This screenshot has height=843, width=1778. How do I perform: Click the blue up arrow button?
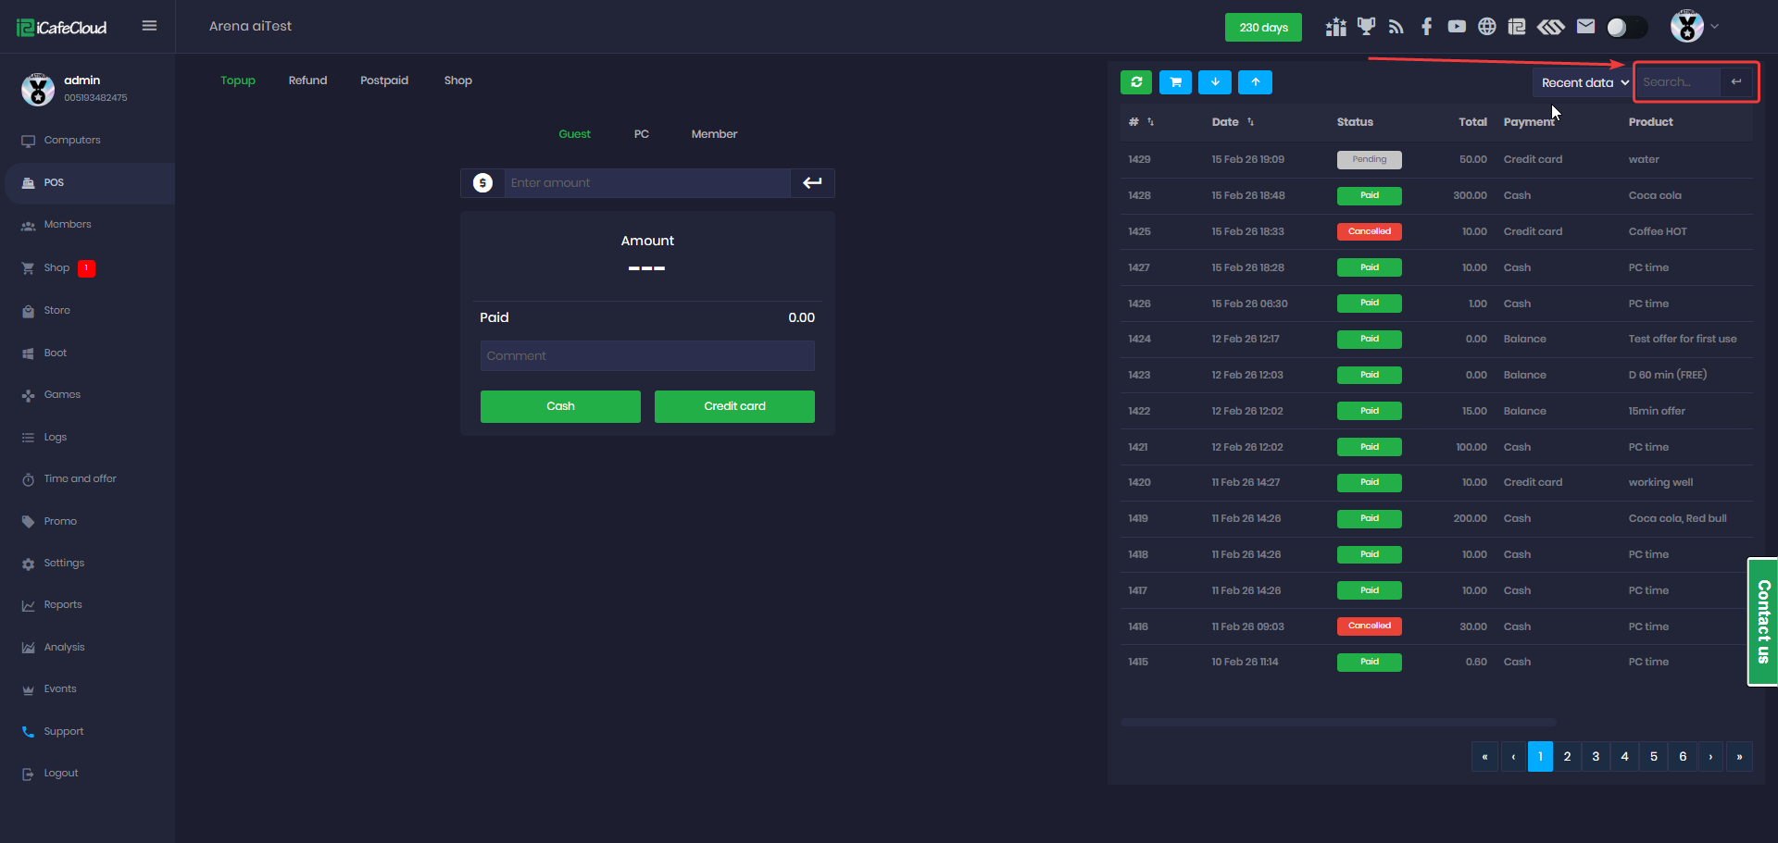point(1255,82)
